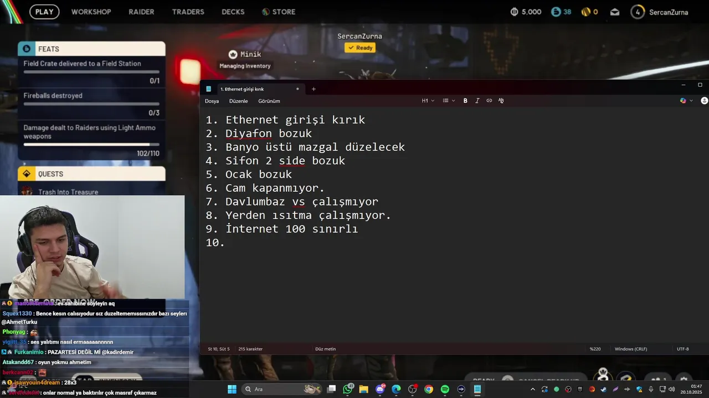Click 'Field Crate delivered to a Field Station' feat

tap(82, 64)
